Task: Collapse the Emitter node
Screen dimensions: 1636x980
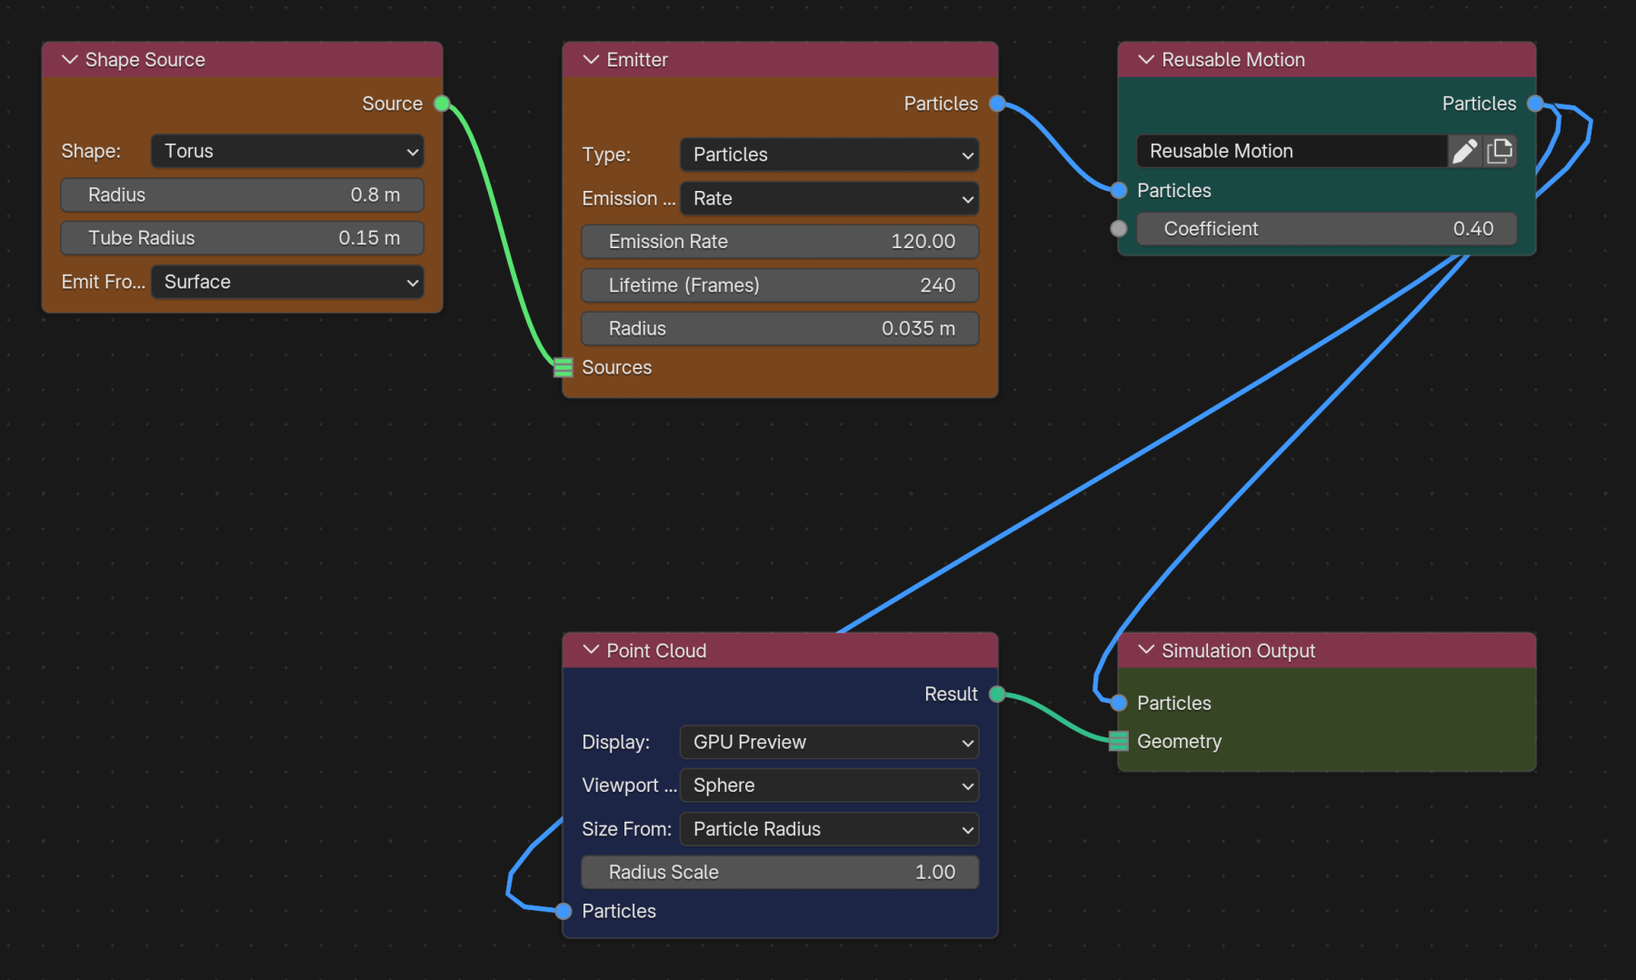Action: coord(591,60)
